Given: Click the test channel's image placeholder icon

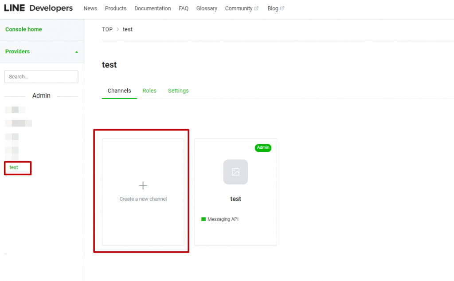Looking at the screenshot, I should pyautogui.click(x=235, y=172).
